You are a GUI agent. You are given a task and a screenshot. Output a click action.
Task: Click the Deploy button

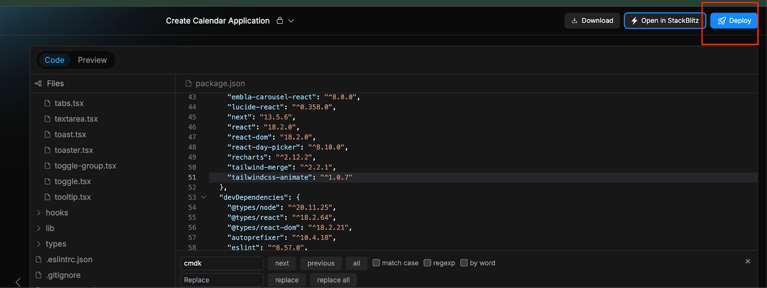[734, 21]
